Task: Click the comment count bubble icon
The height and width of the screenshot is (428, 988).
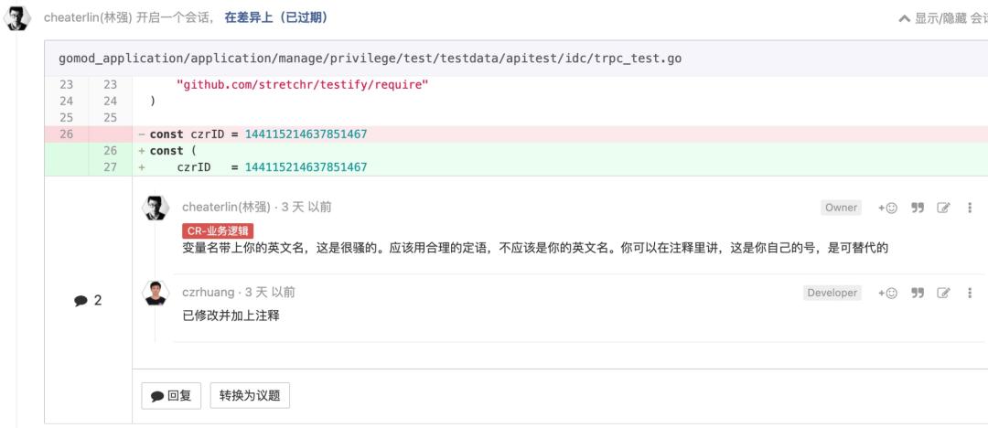Action: pos(81,301)
